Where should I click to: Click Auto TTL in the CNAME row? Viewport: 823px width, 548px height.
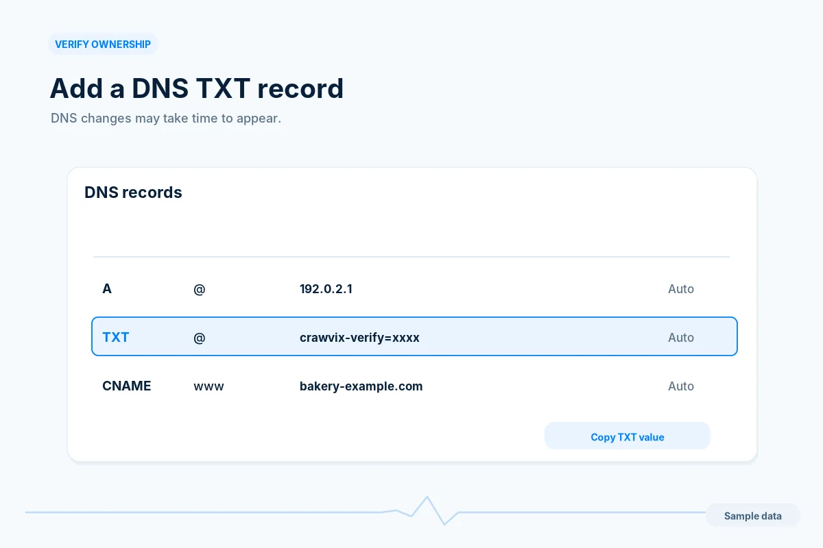pyautogui.click(x=681, y=386)
